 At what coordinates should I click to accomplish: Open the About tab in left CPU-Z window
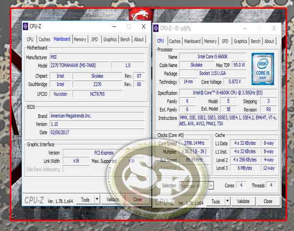coord(139,39)
